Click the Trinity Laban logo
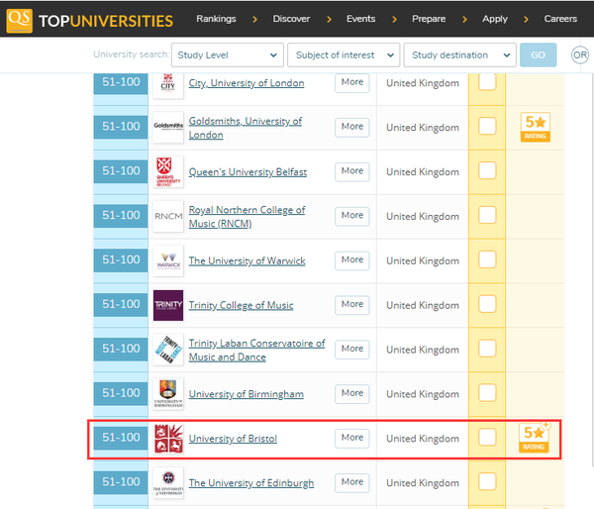The image size is (594, 509). tap(168, 350)
